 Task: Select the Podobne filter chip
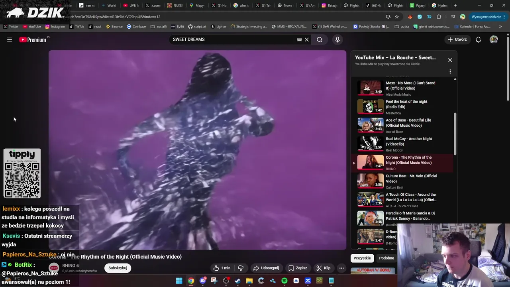(x=386, y=258)
